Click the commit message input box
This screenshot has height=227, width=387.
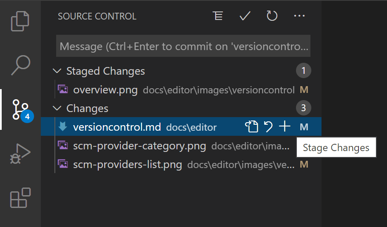point(183,46)
